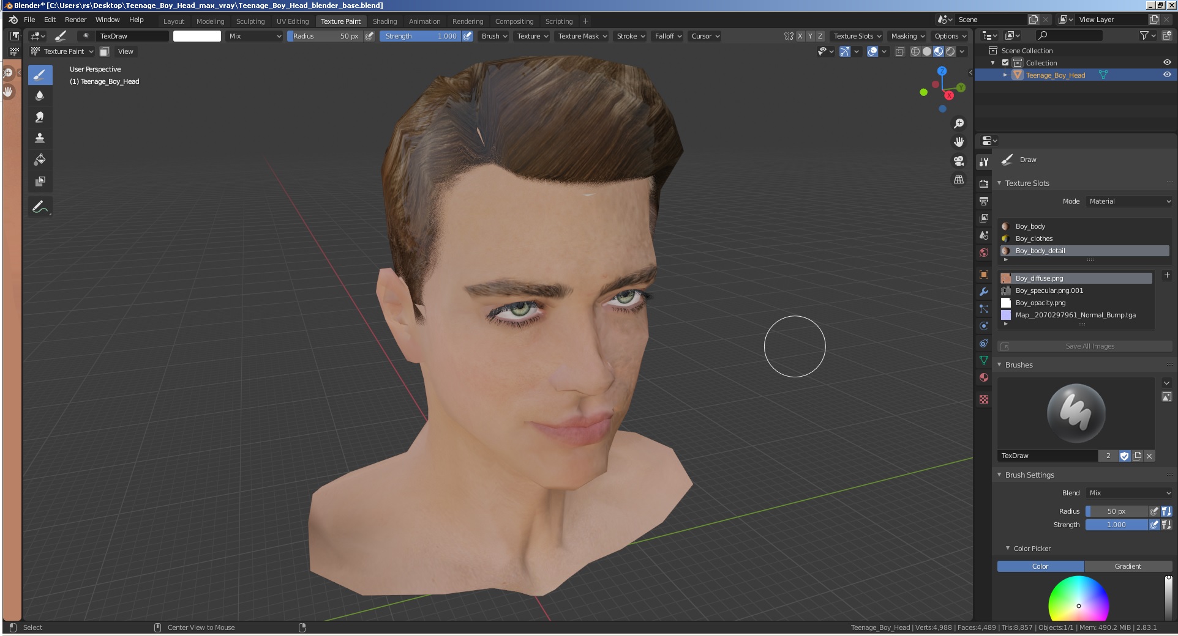Open the Mode Material dropdown
Screen dimensions: 1178x636
[1129, 201]
